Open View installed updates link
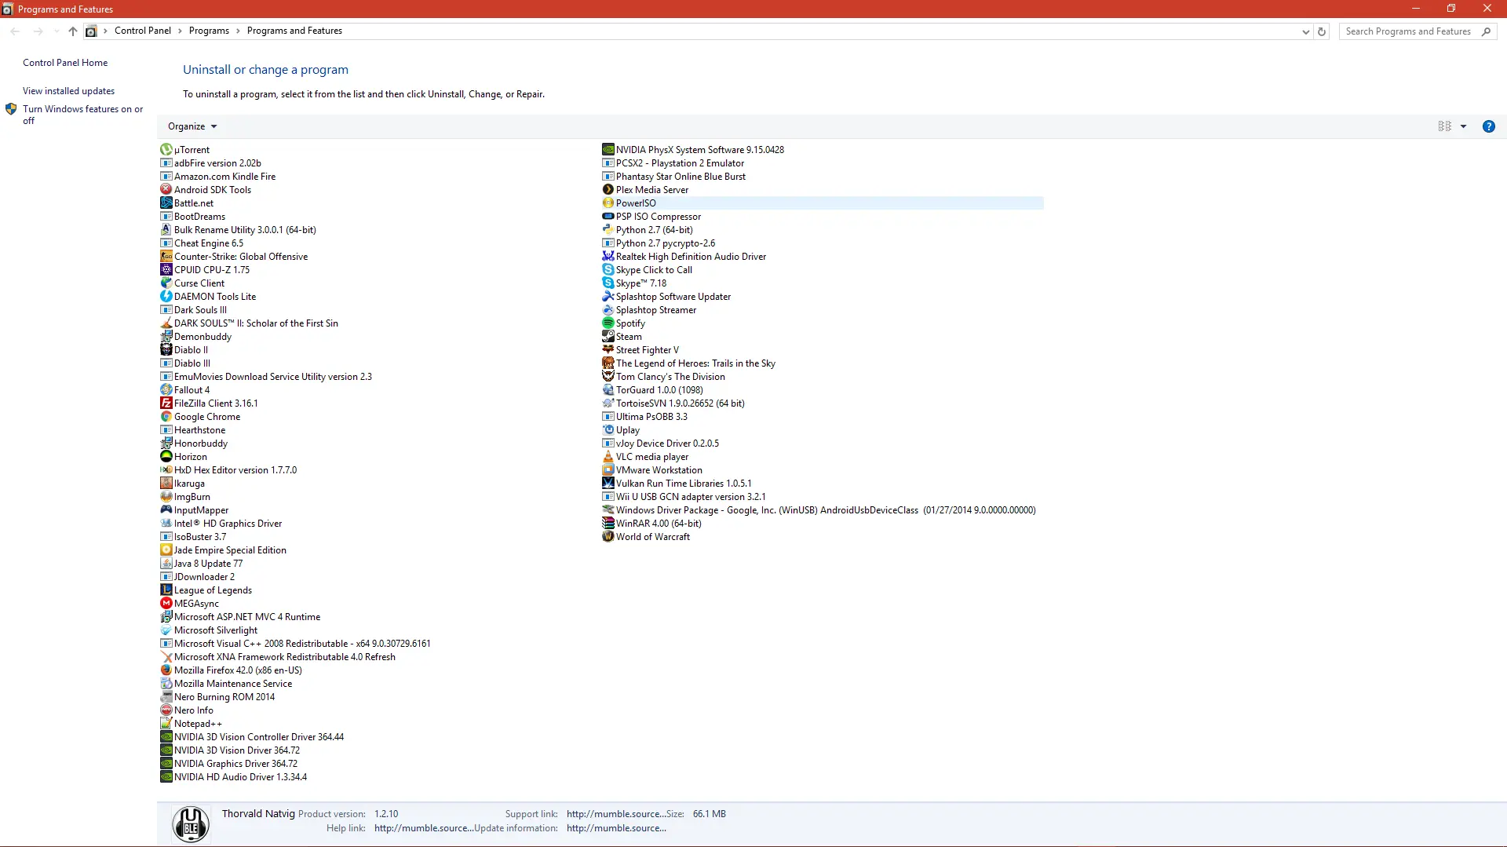This screenshot has width=1507, height=847. [68, 91]
